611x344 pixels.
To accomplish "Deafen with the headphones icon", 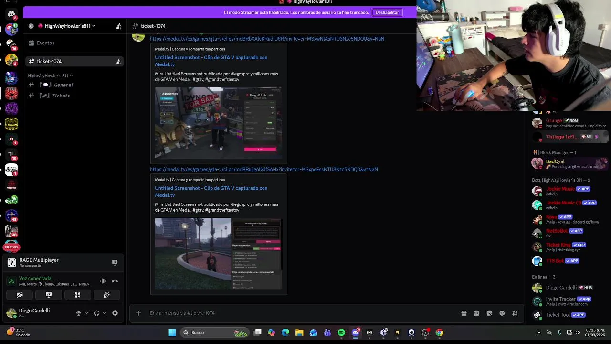I will [x=96, y=313].
